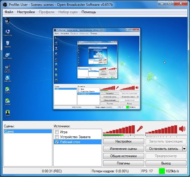This screenshot has height=177, width=190.
Task: Click the Выполнить shortcut icon in the preview
Action: click(8, 56)
